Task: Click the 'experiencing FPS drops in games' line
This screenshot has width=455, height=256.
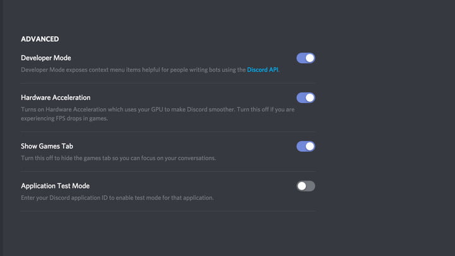Action: click(64, 118)
